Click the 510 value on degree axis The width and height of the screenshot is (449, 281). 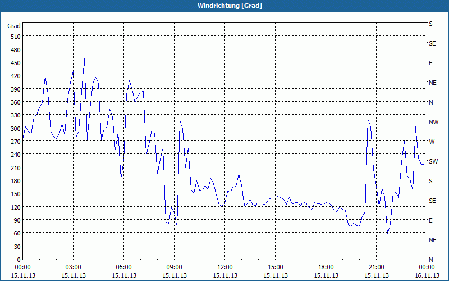pyautogui.click(x=16, y=37)
